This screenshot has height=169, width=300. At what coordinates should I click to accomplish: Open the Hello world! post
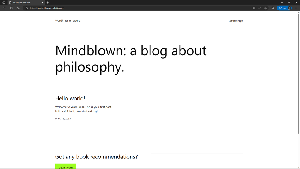[x=70, y=98]
